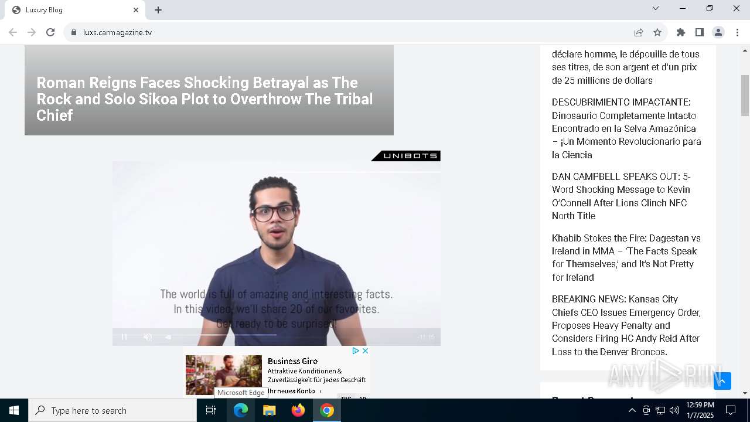Open the '25 millions de dollars' article

625,67
